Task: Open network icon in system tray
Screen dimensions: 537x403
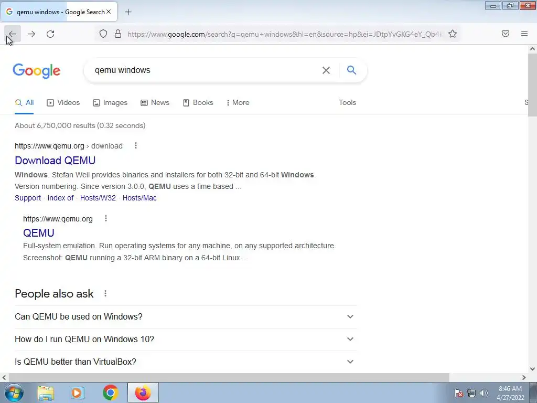Action: (x=471, y=393)
